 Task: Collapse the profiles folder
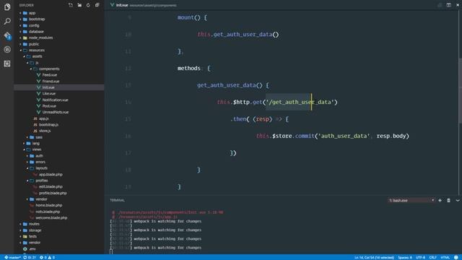tap(42, 181)
